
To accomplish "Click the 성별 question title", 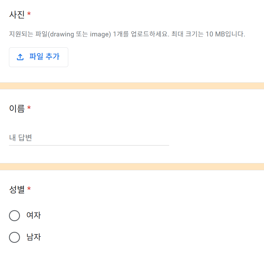I will point(16,189).
